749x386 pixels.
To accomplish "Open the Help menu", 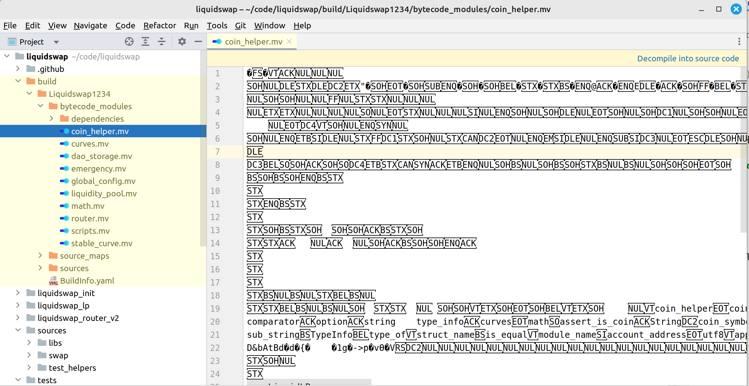I will click(x=302, y=26).
